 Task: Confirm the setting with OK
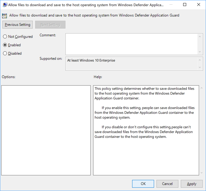(143, 184)
